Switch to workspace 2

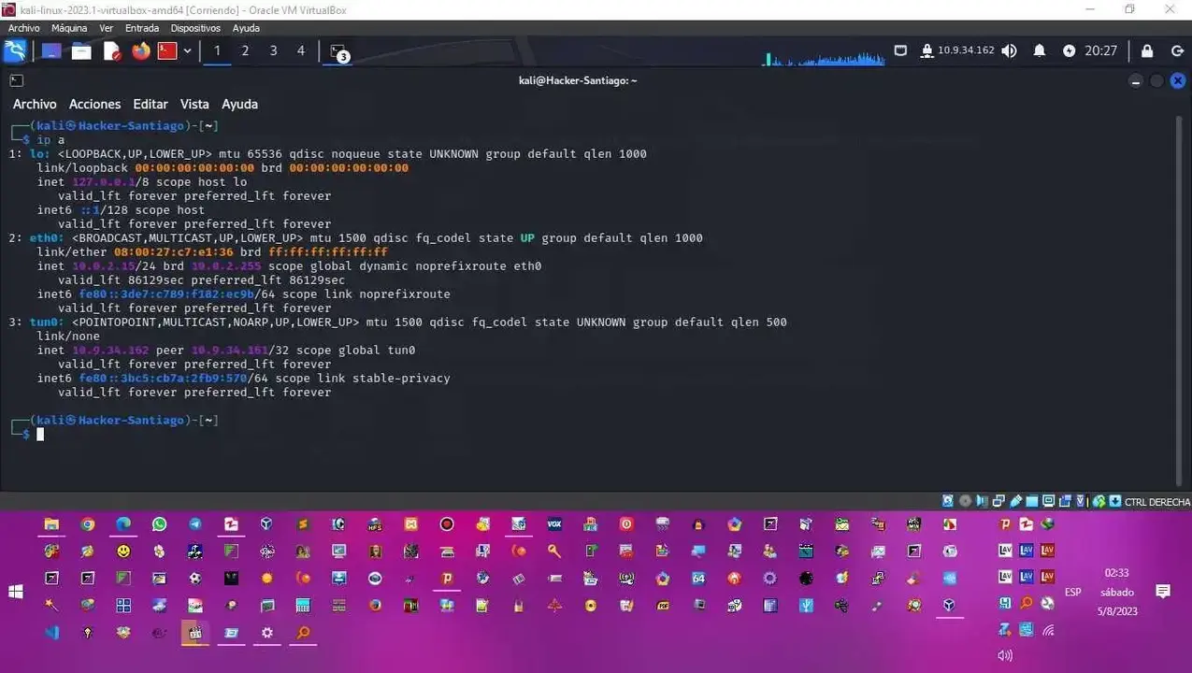point(245,50)
